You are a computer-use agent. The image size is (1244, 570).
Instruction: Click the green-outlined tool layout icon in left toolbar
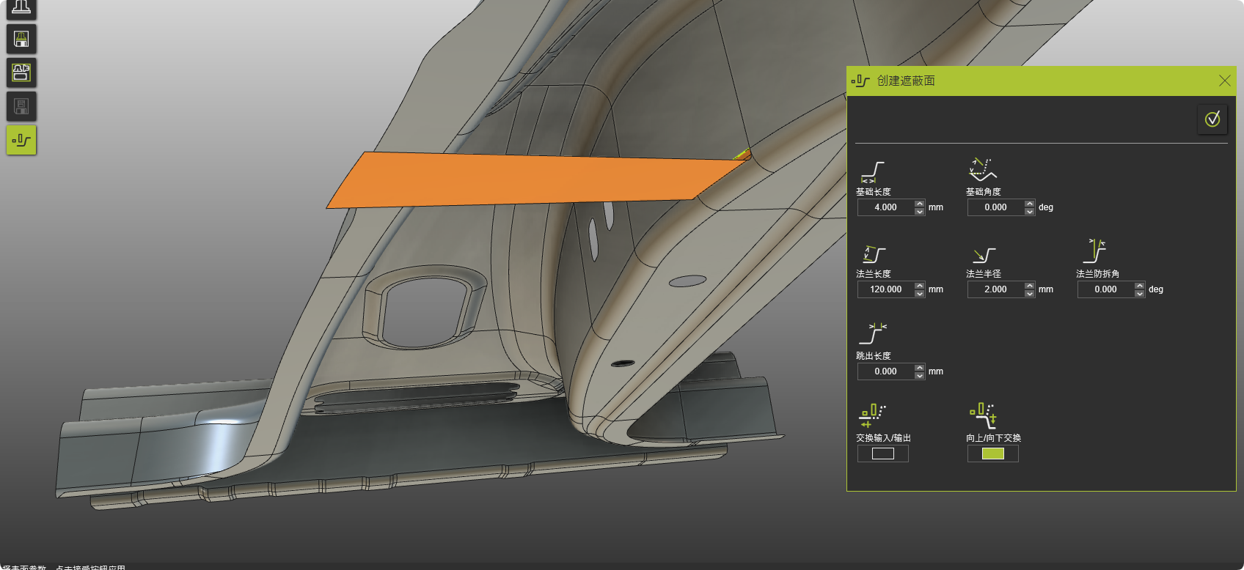(21, 73)
